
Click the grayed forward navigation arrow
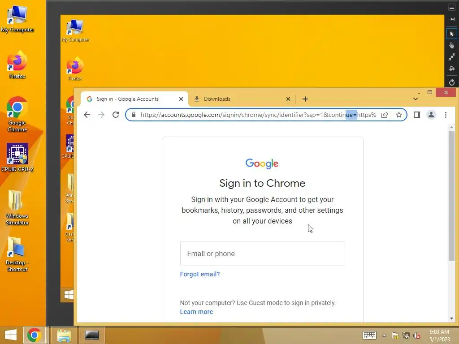(x=101, y=115)
